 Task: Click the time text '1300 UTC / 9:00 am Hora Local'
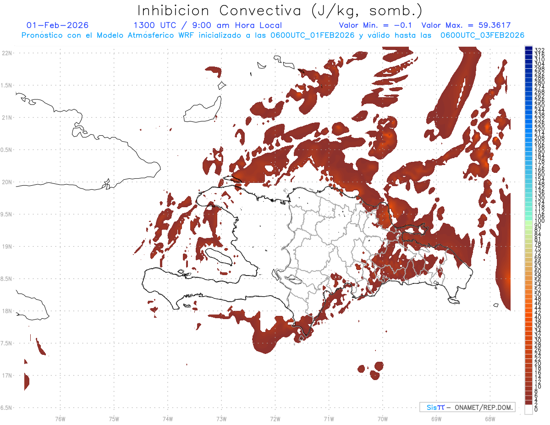tap(208, 25)
